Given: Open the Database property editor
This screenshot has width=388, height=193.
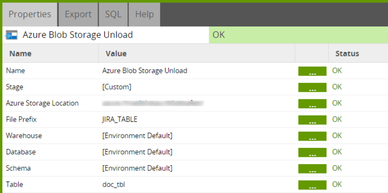Looking at the screenshot, I should (x=312, y=152).
